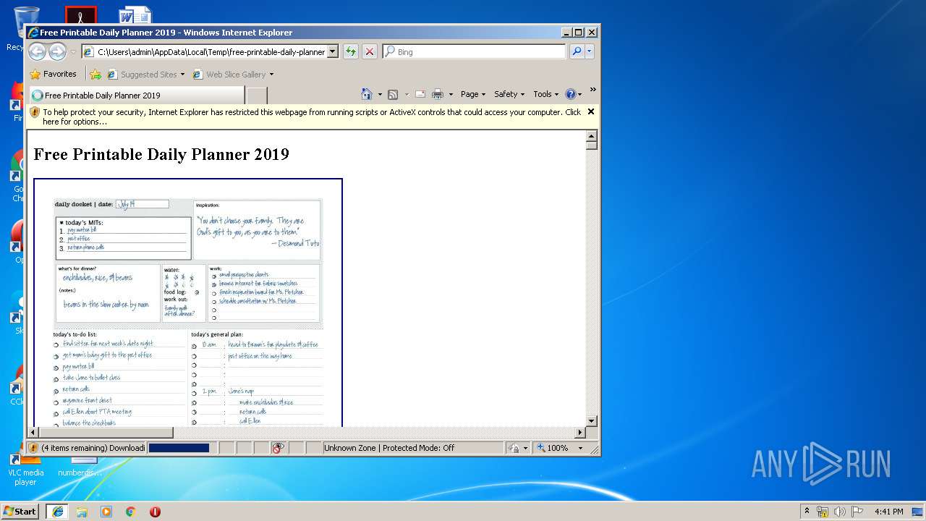This screenshot has height=521, width=926.
Task: Click Unknown Zone Protected Mode status text
Action: [389, 448]
